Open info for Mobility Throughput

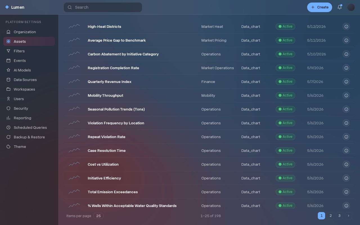pyautogui.click(x=346, y=95)
